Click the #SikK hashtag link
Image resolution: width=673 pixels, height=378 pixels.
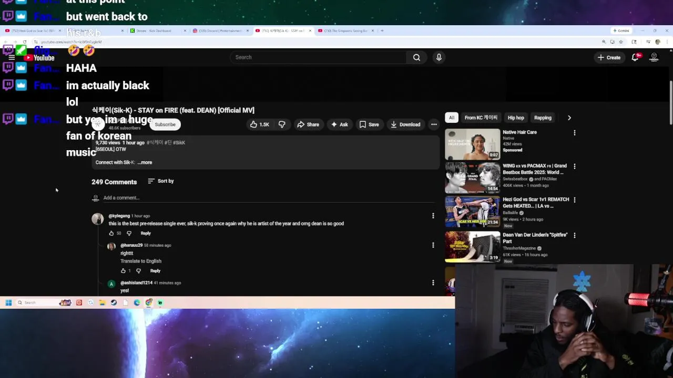point(179,143)
